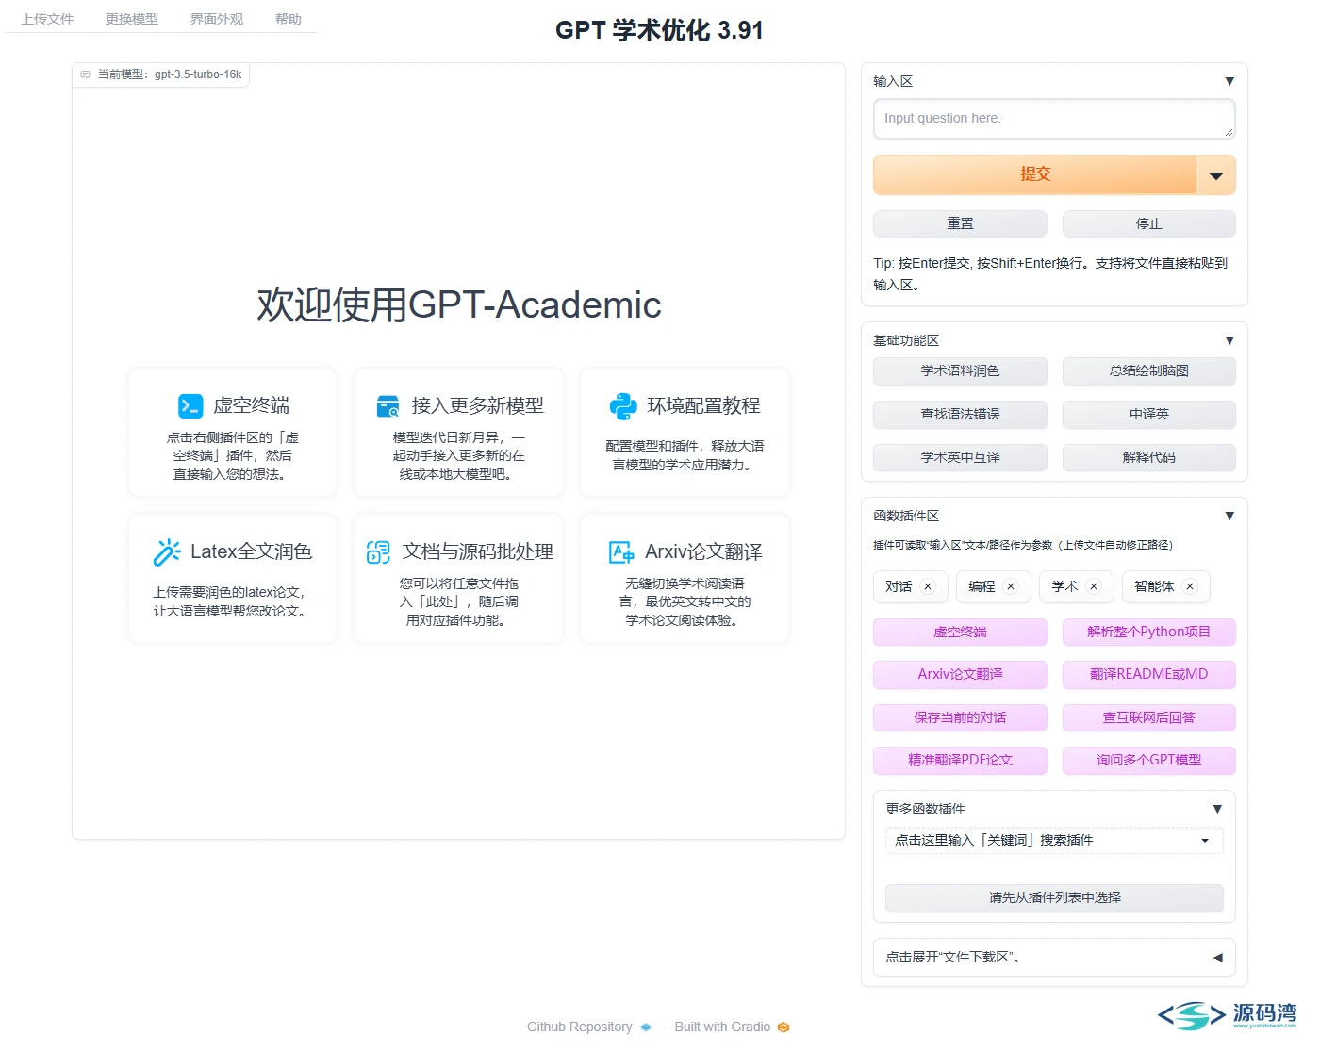Collapse the 更多函数插件 section arrow
Image resolution: width=1320 pixels, height=1052 pixels.
click(x=1217, y=809)
